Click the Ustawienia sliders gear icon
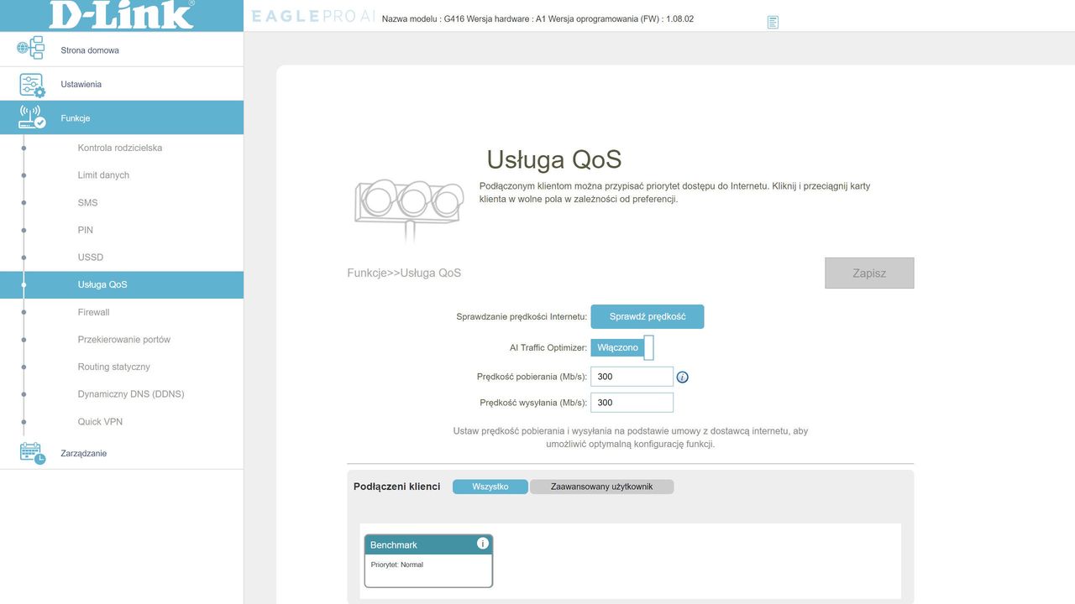Viewport: 1075px width, 604px height. click(x=32, y=85)
